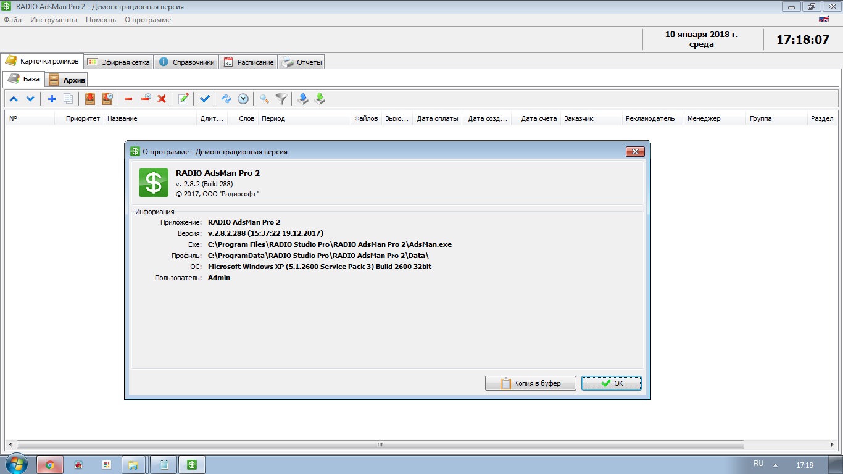Confirm About dialog with OK button
Viewport: 843px width, 474px height.
(612, 383)
